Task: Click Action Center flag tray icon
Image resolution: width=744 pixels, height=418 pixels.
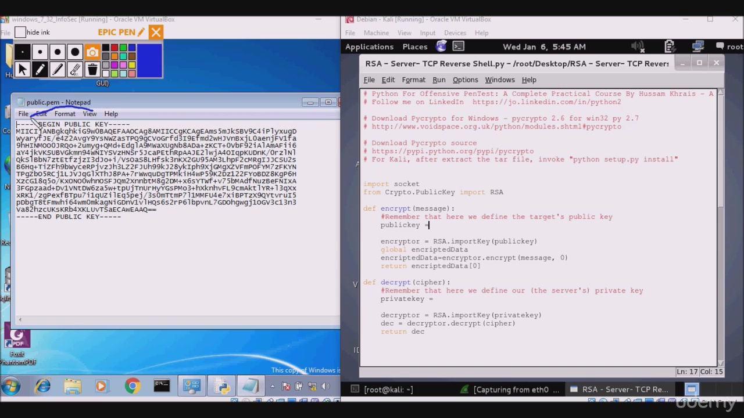Action: (x=286, y=386)
